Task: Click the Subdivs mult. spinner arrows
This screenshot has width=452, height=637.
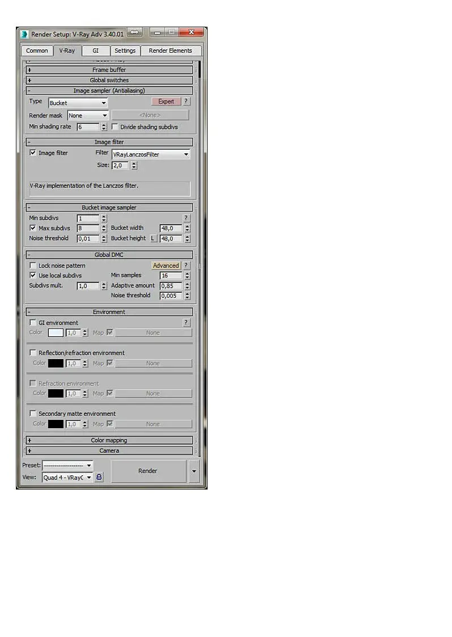Action: (104, 286)
